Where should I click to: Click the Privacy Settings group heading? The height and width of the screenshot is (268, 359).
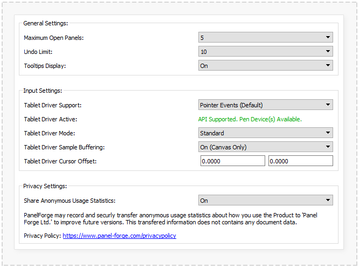(x=45, y=186)
